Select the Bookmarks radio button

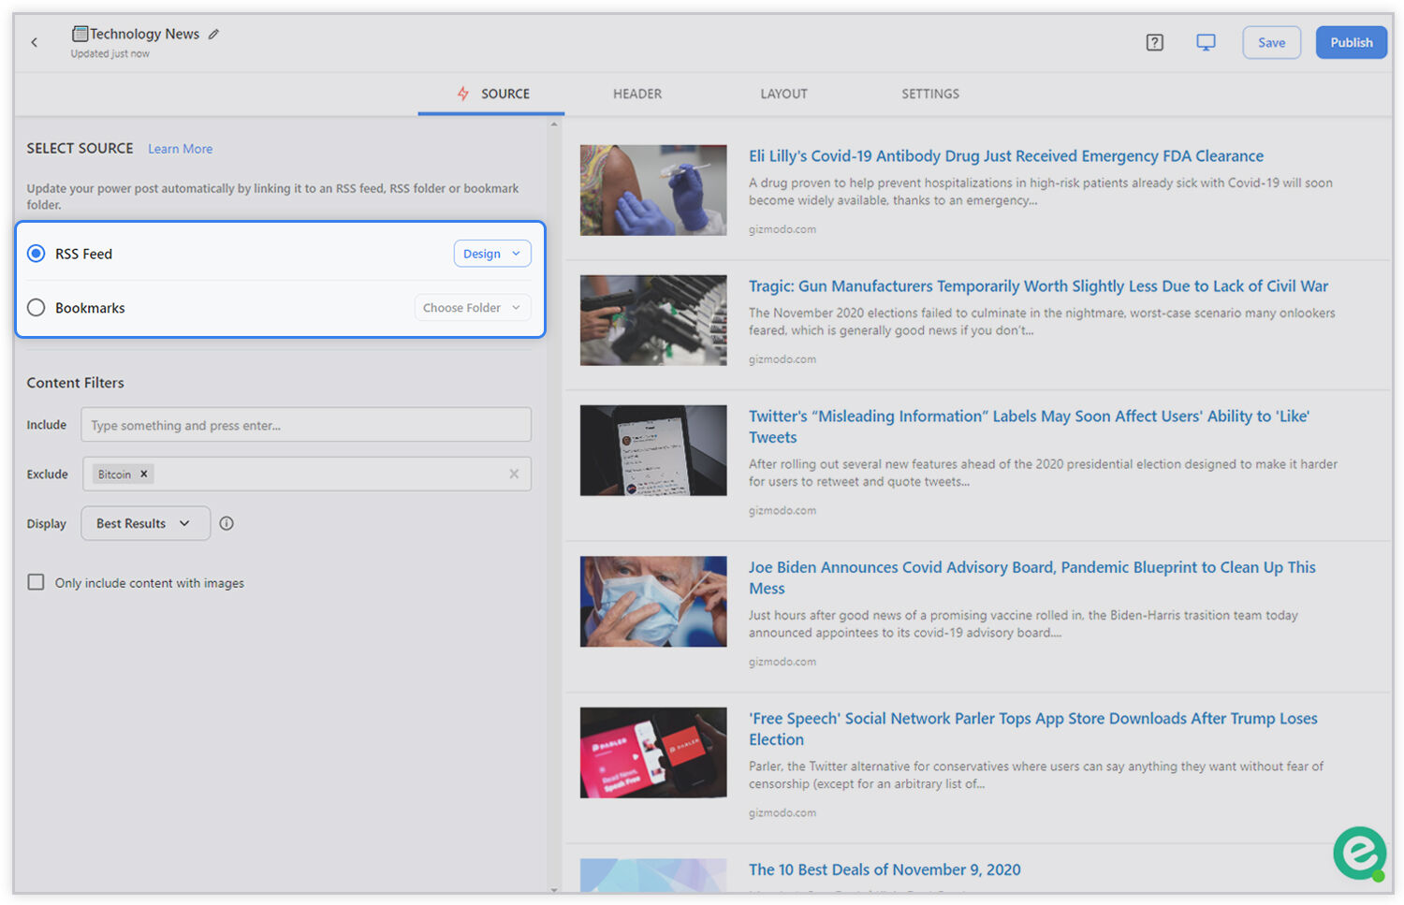click(x=37, y=308)
